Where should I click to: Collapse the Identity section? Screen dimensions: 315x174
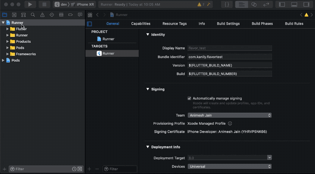point(148,34)
